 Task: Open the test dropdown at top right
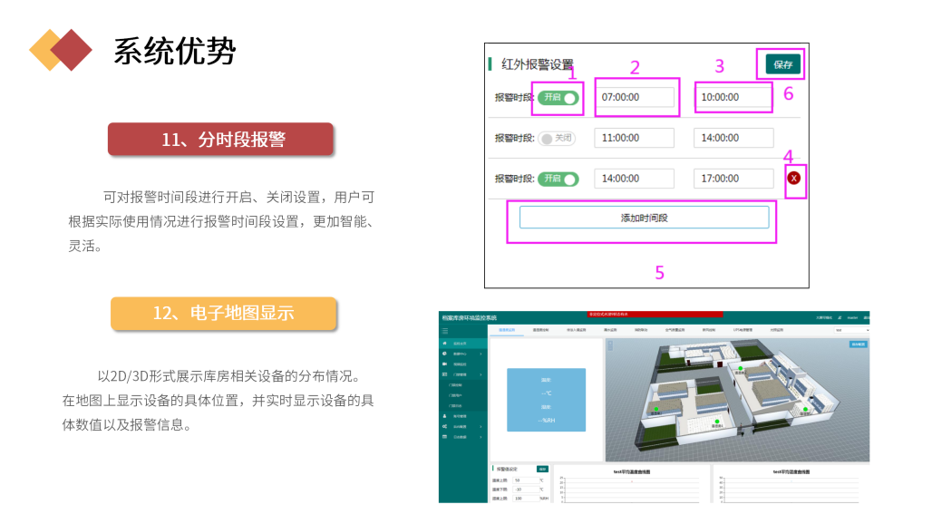click(852, 332)
